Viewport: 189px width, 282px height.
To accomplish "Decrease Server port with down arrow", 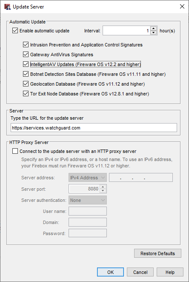I will [103, 191].
